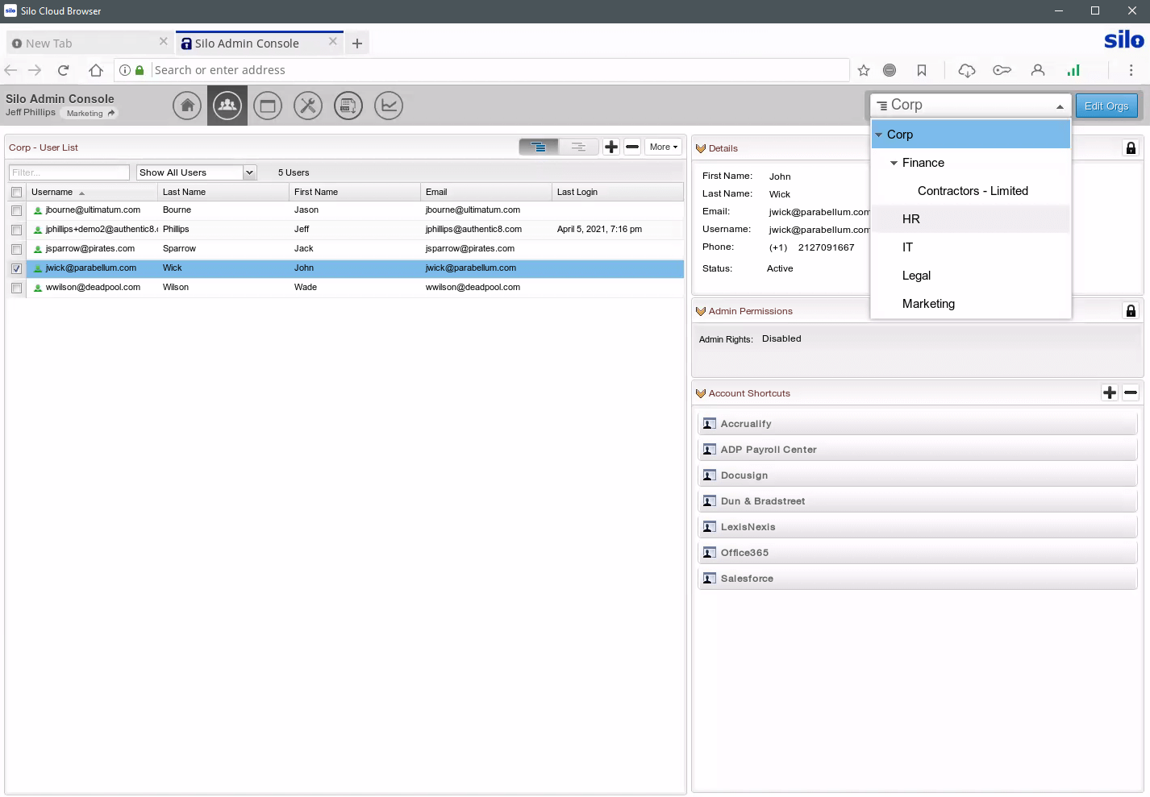Open the browser window settings icon
This screenshot has height=797, width=1150.
[268, 106]
